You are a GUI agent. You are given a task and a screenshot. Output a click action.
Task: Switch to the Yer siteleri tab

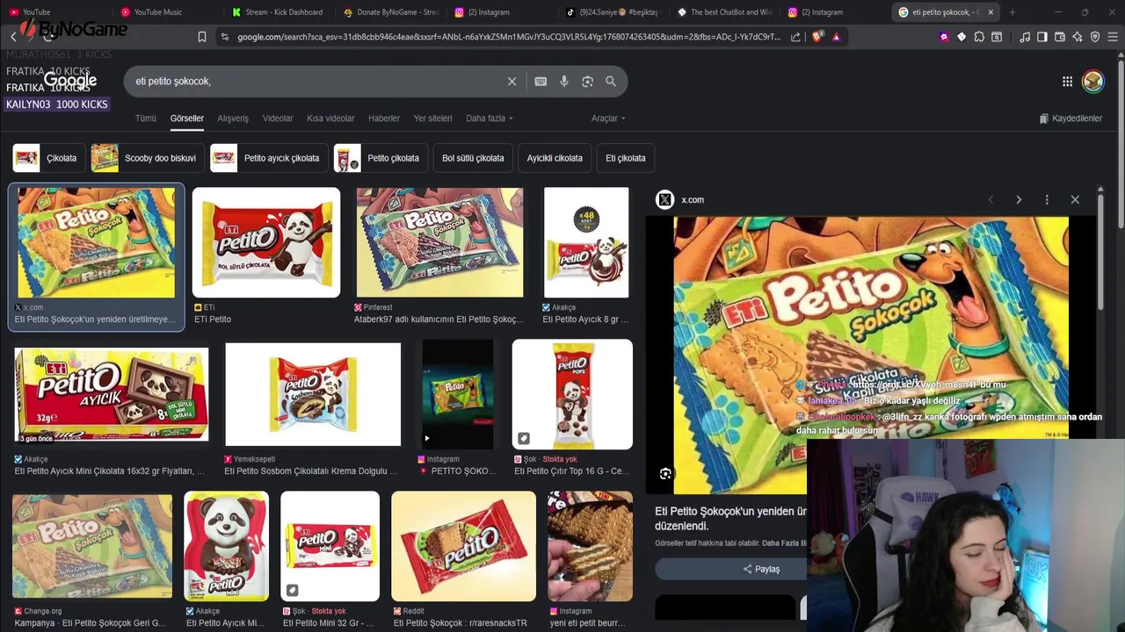pos(432,118)
